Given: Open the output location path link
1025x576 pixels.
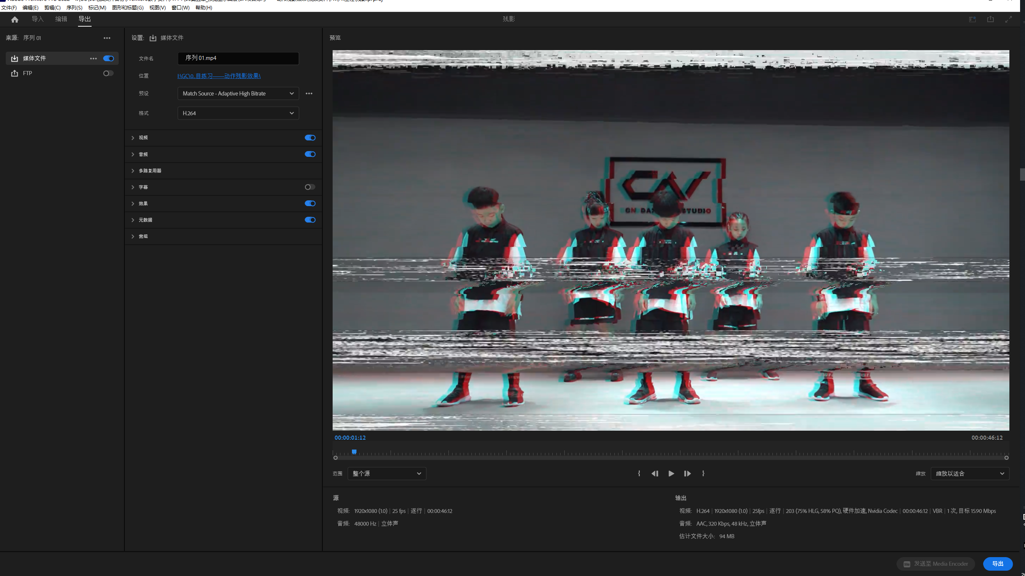Looking at the screenshot, I should (x=219, y=76).
